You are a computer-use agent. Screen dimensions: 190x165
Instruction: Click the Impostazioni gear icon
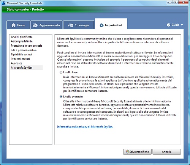pos(101,25)
